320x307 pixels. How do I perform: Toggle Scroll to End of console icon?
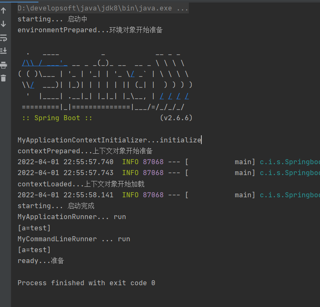(x=3, y=50)
